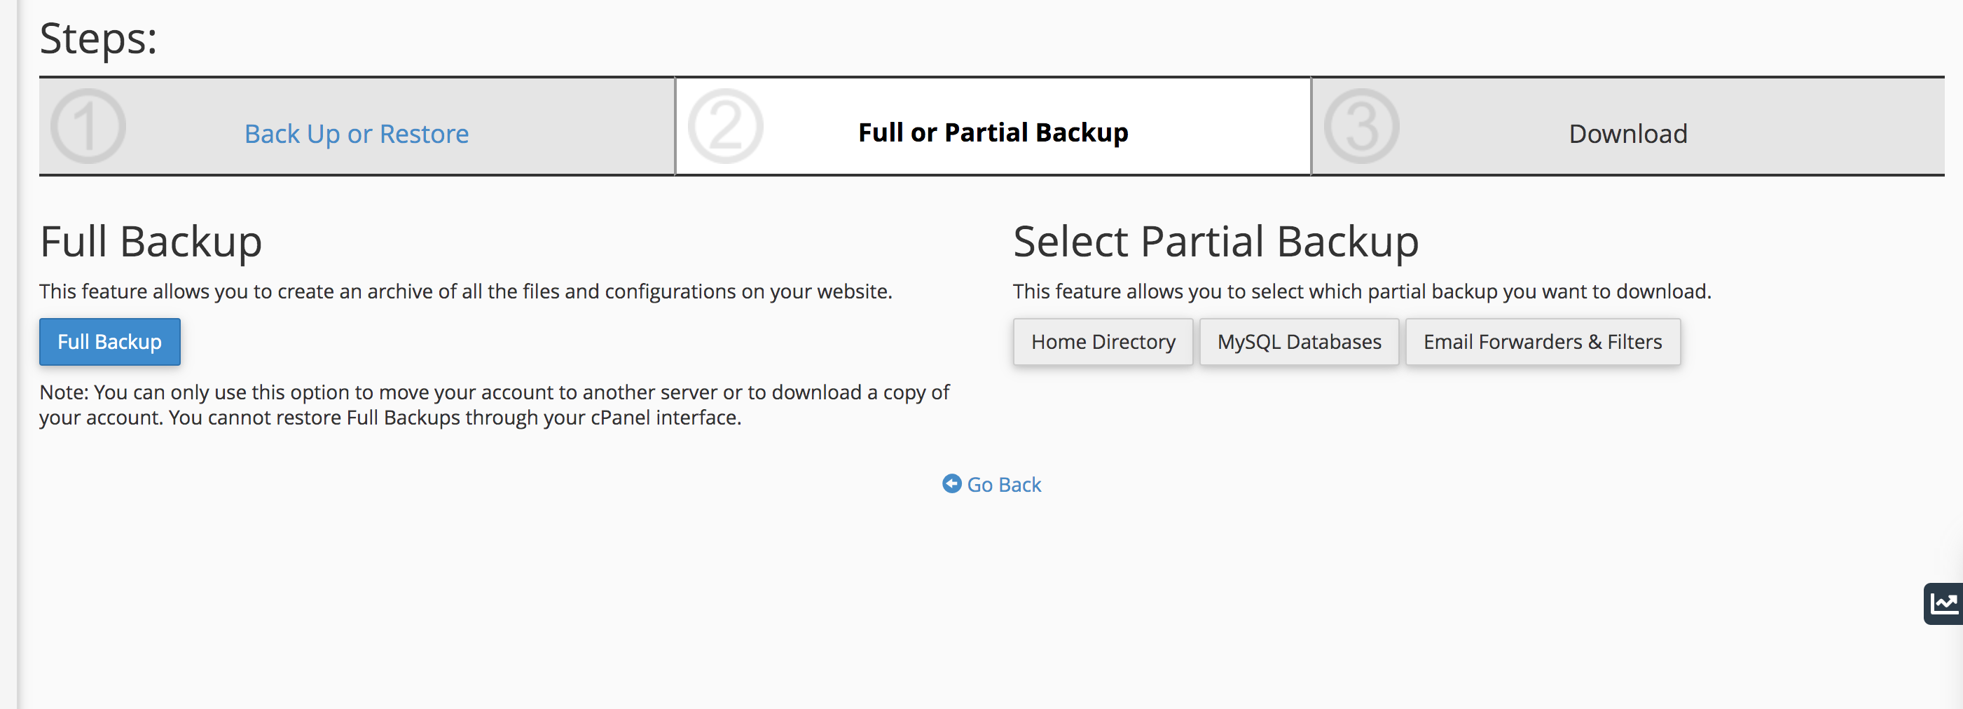Image resolution: width=1963 pixels, height=709 pixels.
Task: Click the Go Back arrow icon
Action: [x=952, y=483]
